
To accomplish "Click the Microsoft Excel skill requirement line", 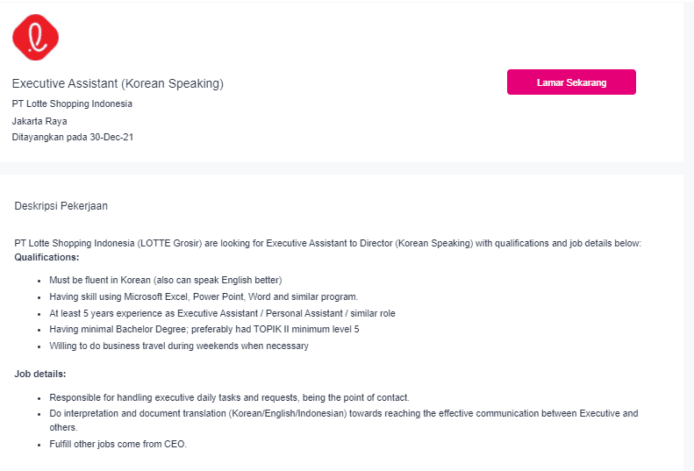I will coord(204,296).
